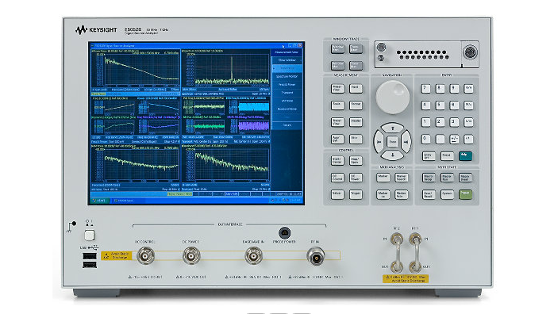
Task: Click number 2 on entry keypad
Action: 441,122
